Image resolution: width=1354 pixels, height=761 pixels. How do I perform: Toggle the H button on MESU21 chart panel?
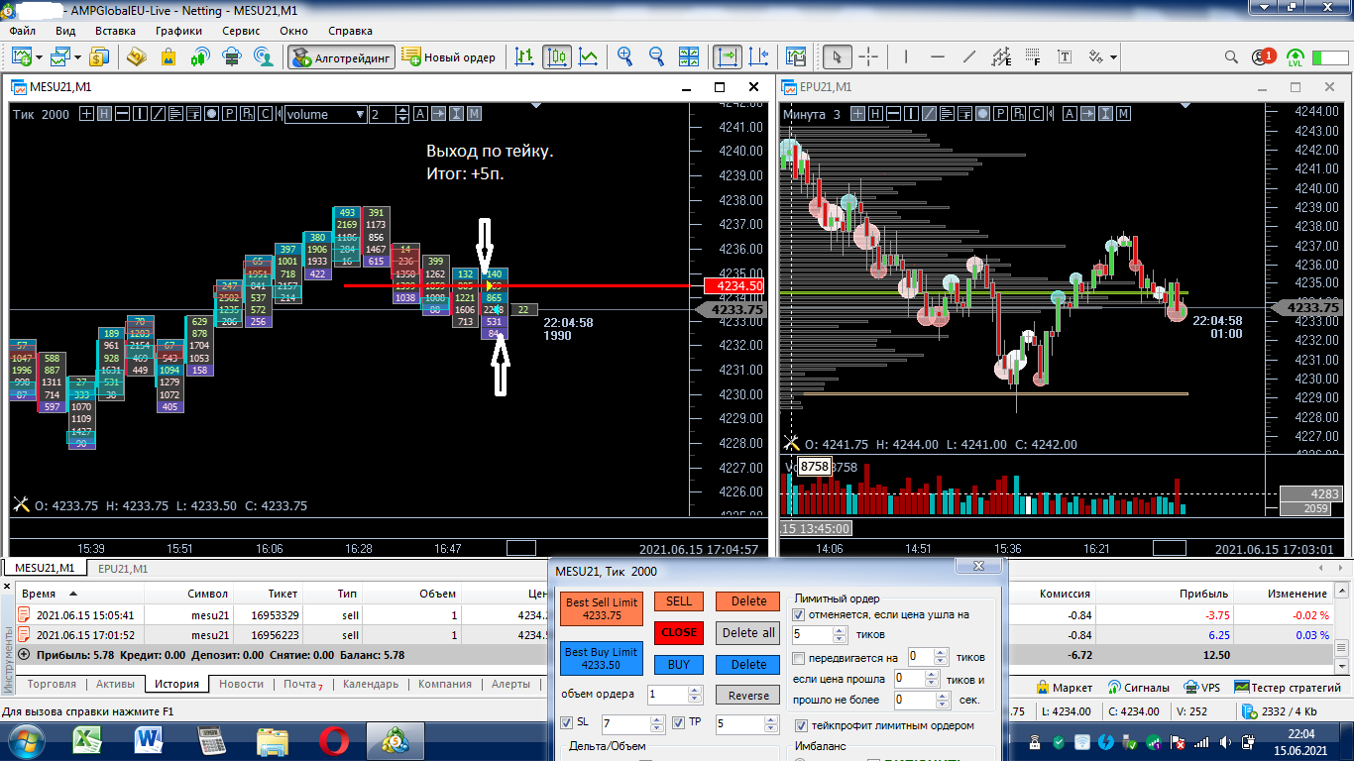(104, 114)
